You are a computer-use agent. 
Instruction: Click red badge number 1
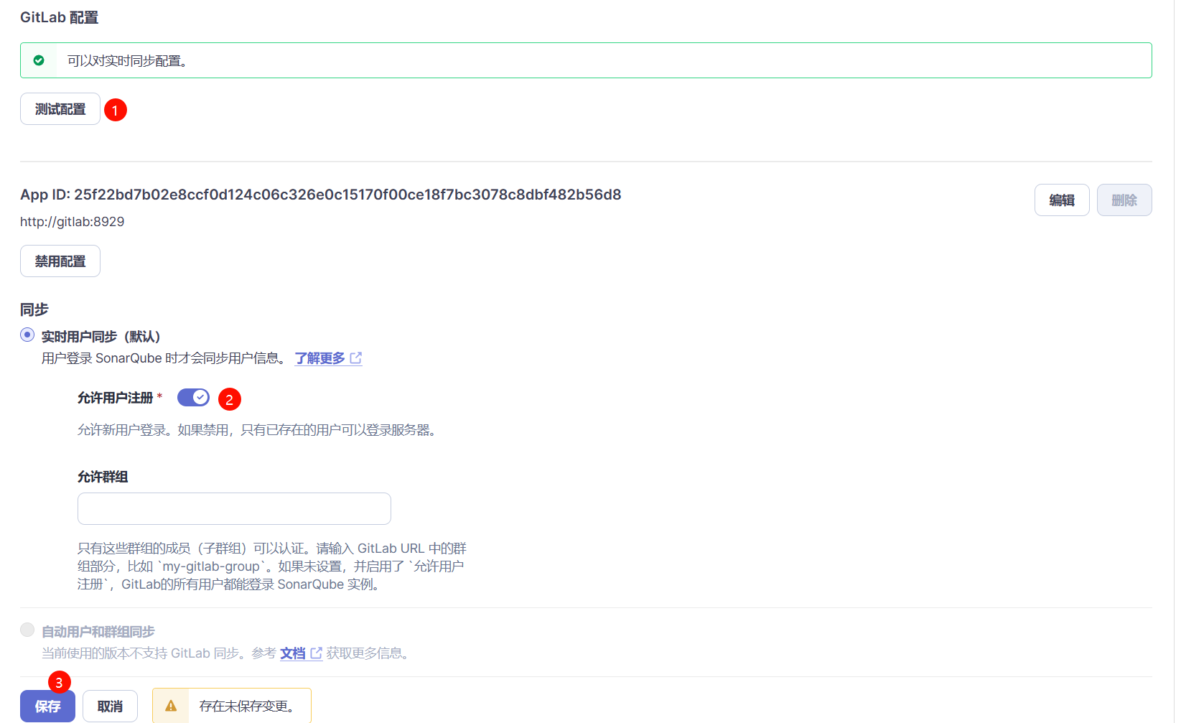point(115,110)
